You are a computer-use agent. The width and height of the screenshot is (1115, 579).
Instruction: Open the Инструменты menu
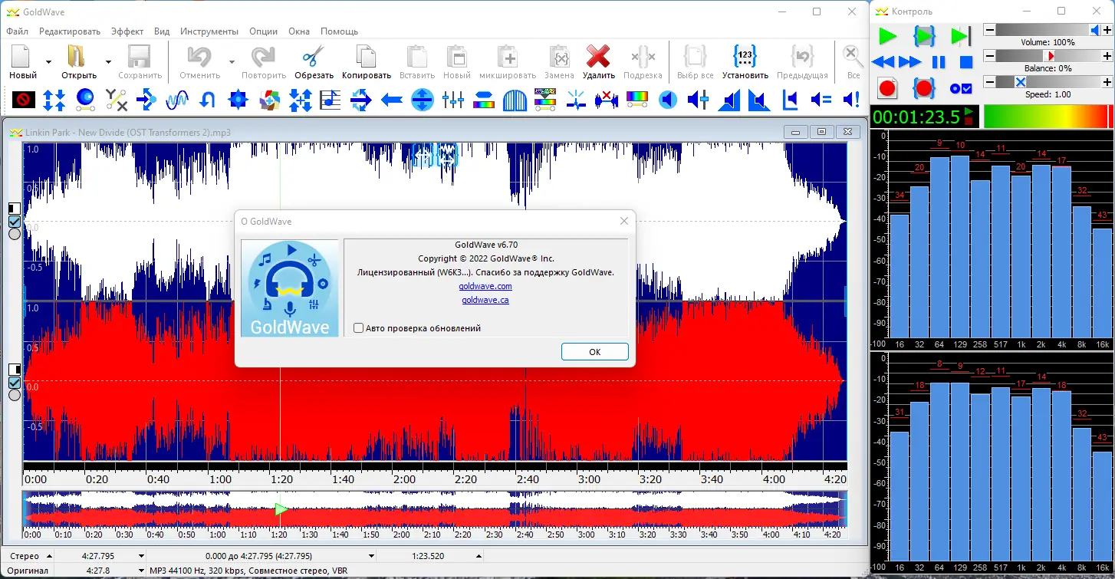pyautogui.click(x=209, y=31)
